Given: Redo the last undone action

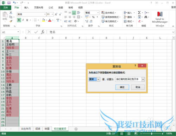Looking at the screenshot, I should (x=22, y=2).
